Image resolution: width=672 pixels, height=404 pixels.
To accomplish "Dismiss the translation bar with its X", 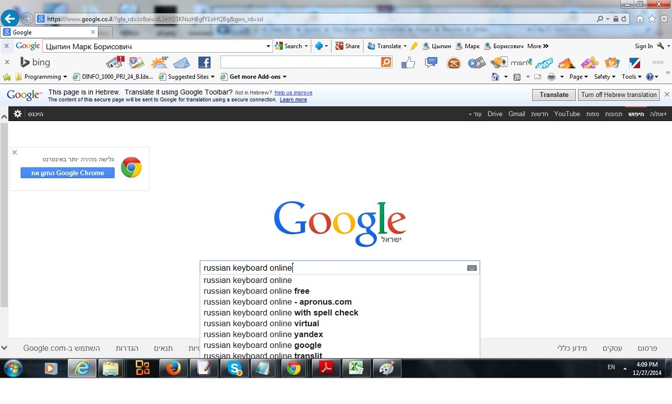I will tap(666, 95).
